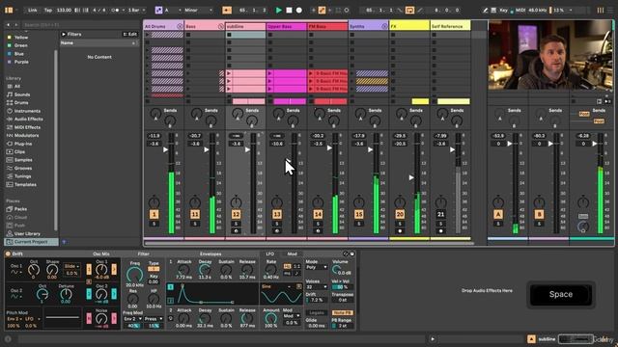Toggle the MIDI map mode button
Image resolution: width=618 pixels, height=347 pixels.
click(x=520, y=10)
